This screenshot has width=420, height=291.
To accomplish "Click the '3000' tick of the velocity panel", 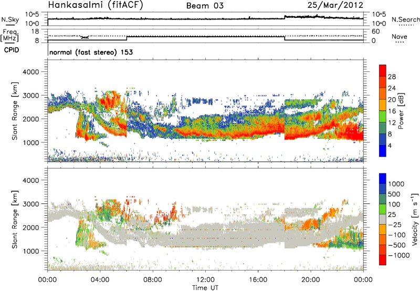I will (x=30, y=204).
